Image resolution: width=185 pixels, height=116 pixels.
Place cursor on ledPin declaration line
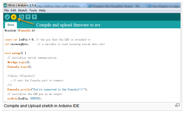click(x=48, y=39)
